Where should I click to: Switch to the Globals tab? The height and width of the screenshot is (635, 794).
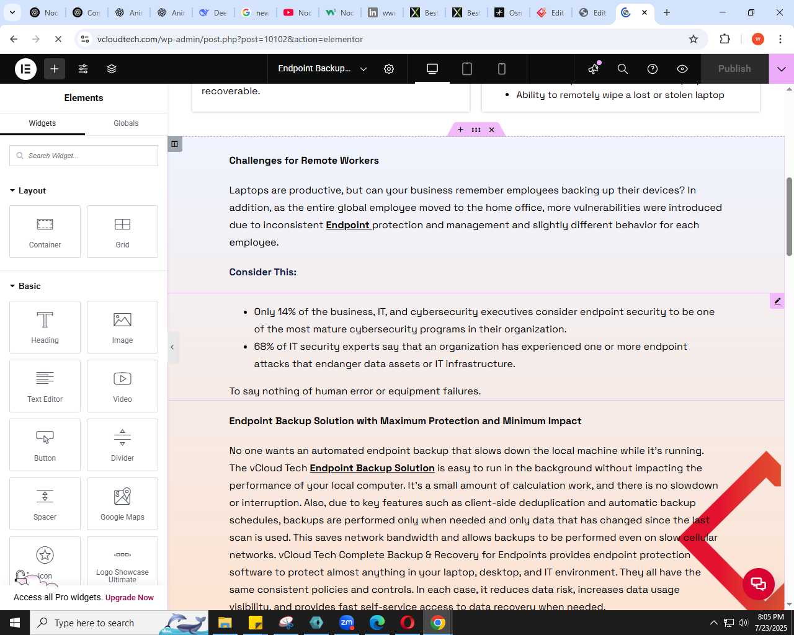(x=126, y=123)
